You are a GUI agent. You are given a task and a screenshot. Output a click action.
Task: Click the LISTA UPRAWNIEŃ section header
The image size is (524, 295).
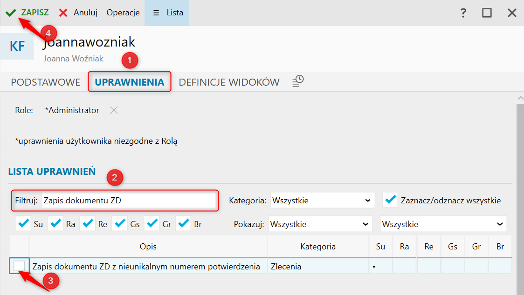tap(52, 172)
